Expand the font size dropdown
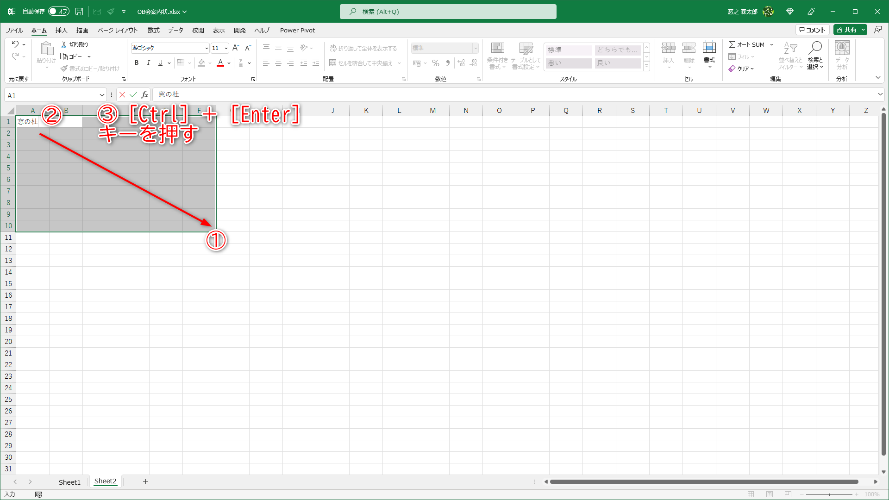Viewport: 889px width, 500px height. [226, 48]
